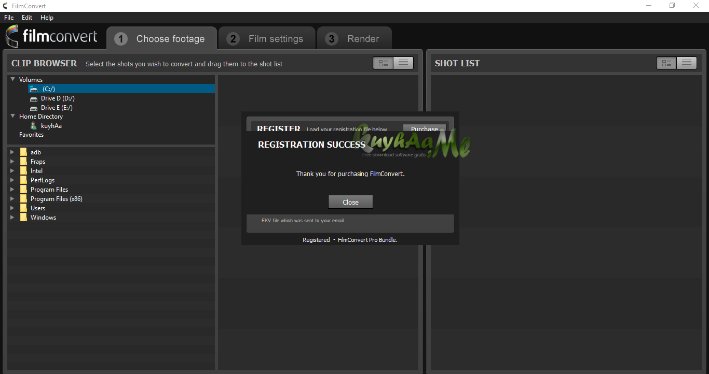Viewport: 709px width, 374px height.
Task: Expand the Program Files folder arrow
Action: click(x=12, y=190)
